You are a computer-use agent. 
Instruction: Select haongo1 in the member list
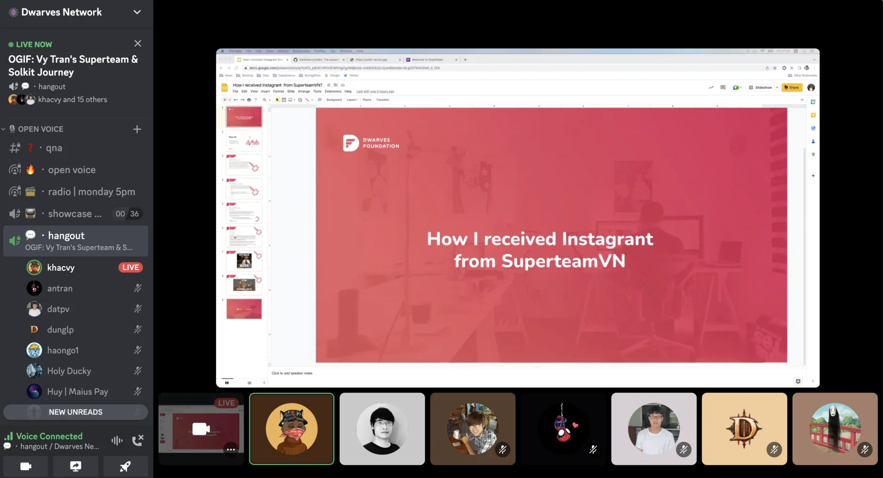point(84,350)
